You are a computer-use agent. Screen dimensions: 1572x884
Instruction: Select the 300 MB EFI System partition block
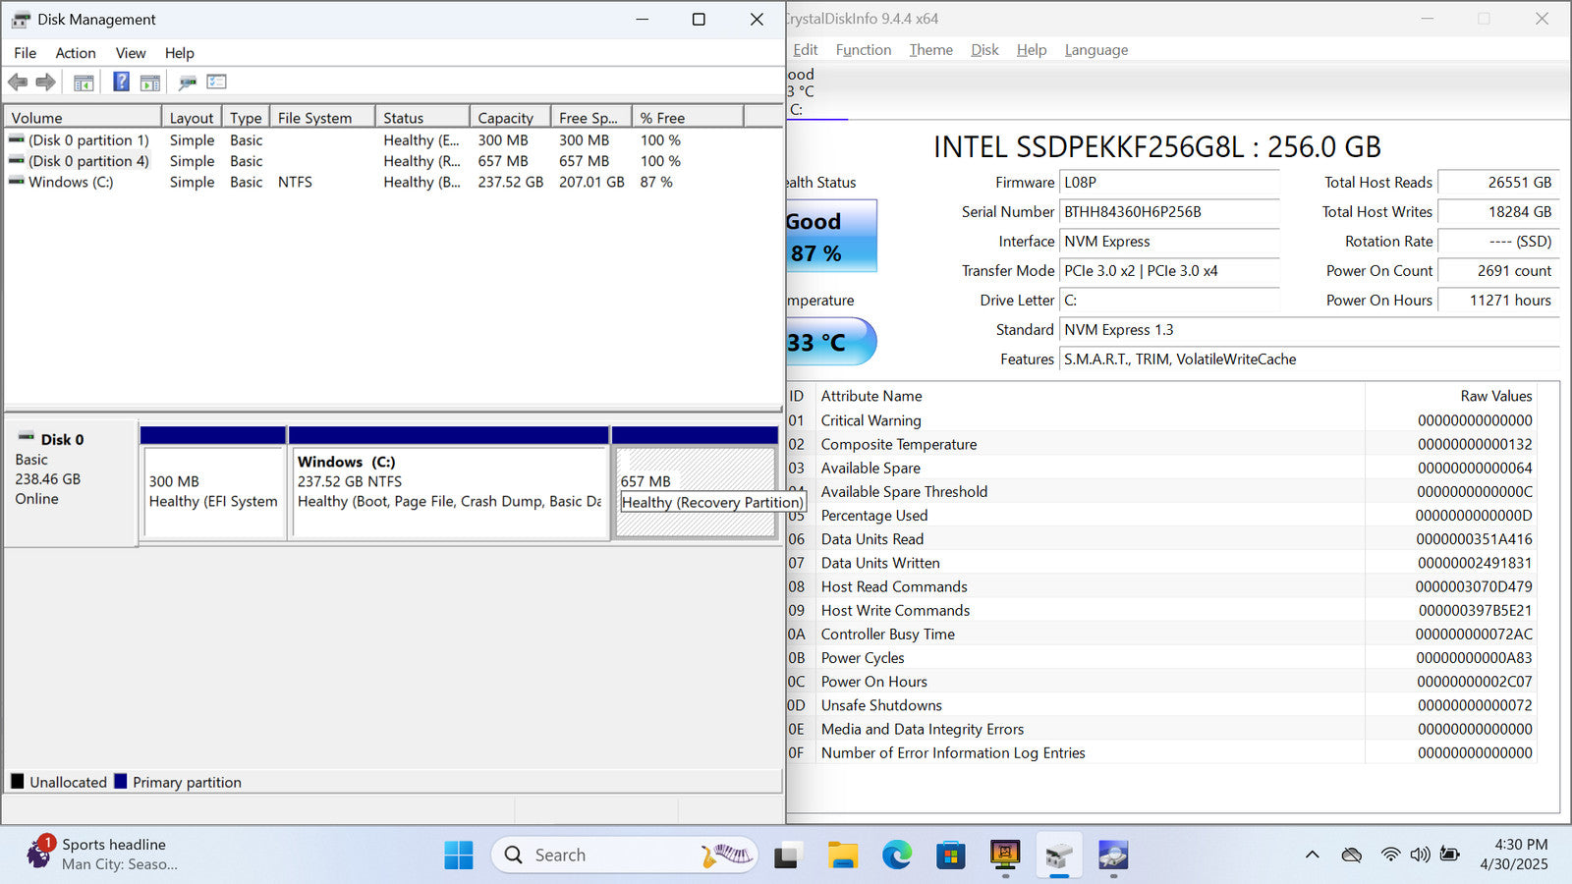[x=214, y=492]
